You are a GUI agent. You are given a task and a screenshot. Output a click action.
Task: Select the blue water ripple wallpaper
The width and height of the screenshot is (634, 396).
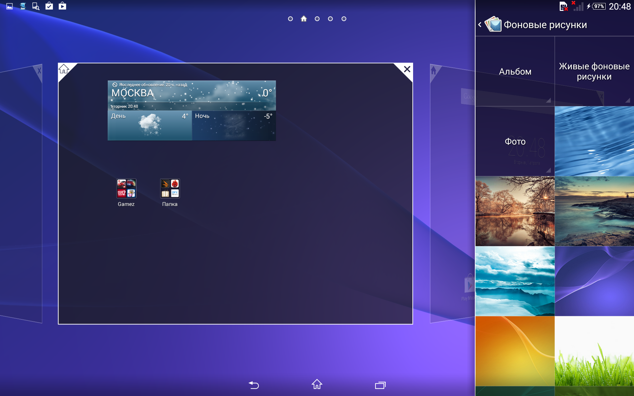(594, 141)
